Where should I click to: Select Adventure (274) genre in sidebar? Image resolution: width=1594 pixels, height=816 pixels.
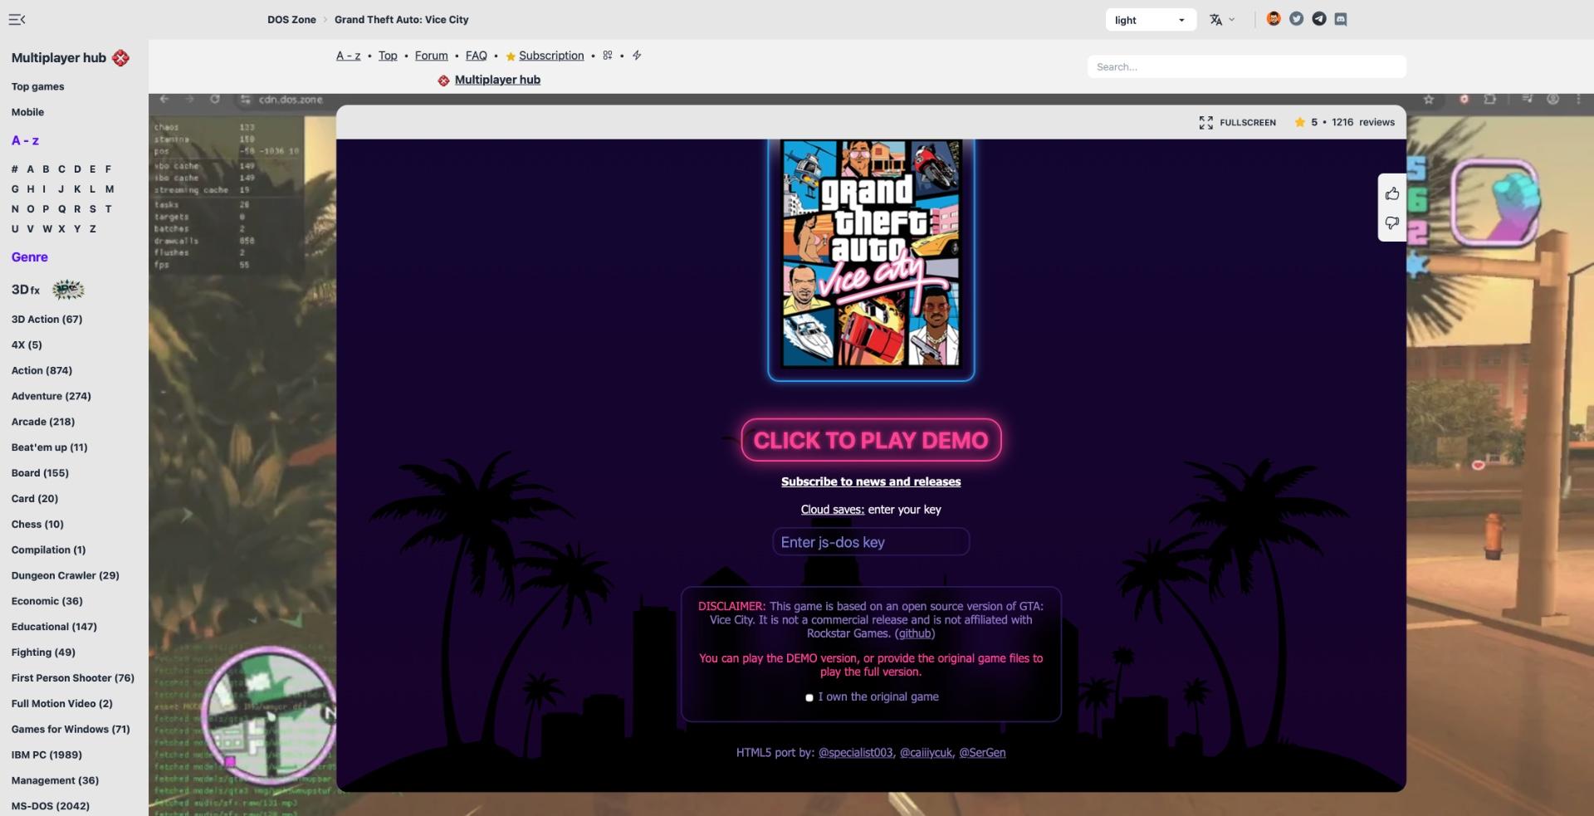pyautogui.click(x=51, y=396)
